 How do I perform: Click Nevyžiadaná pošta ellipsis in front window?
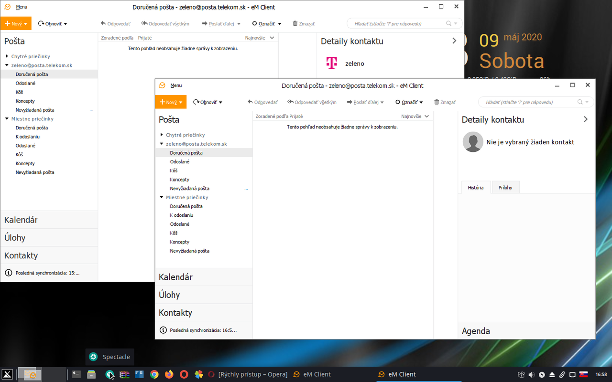tap(246, 189)
